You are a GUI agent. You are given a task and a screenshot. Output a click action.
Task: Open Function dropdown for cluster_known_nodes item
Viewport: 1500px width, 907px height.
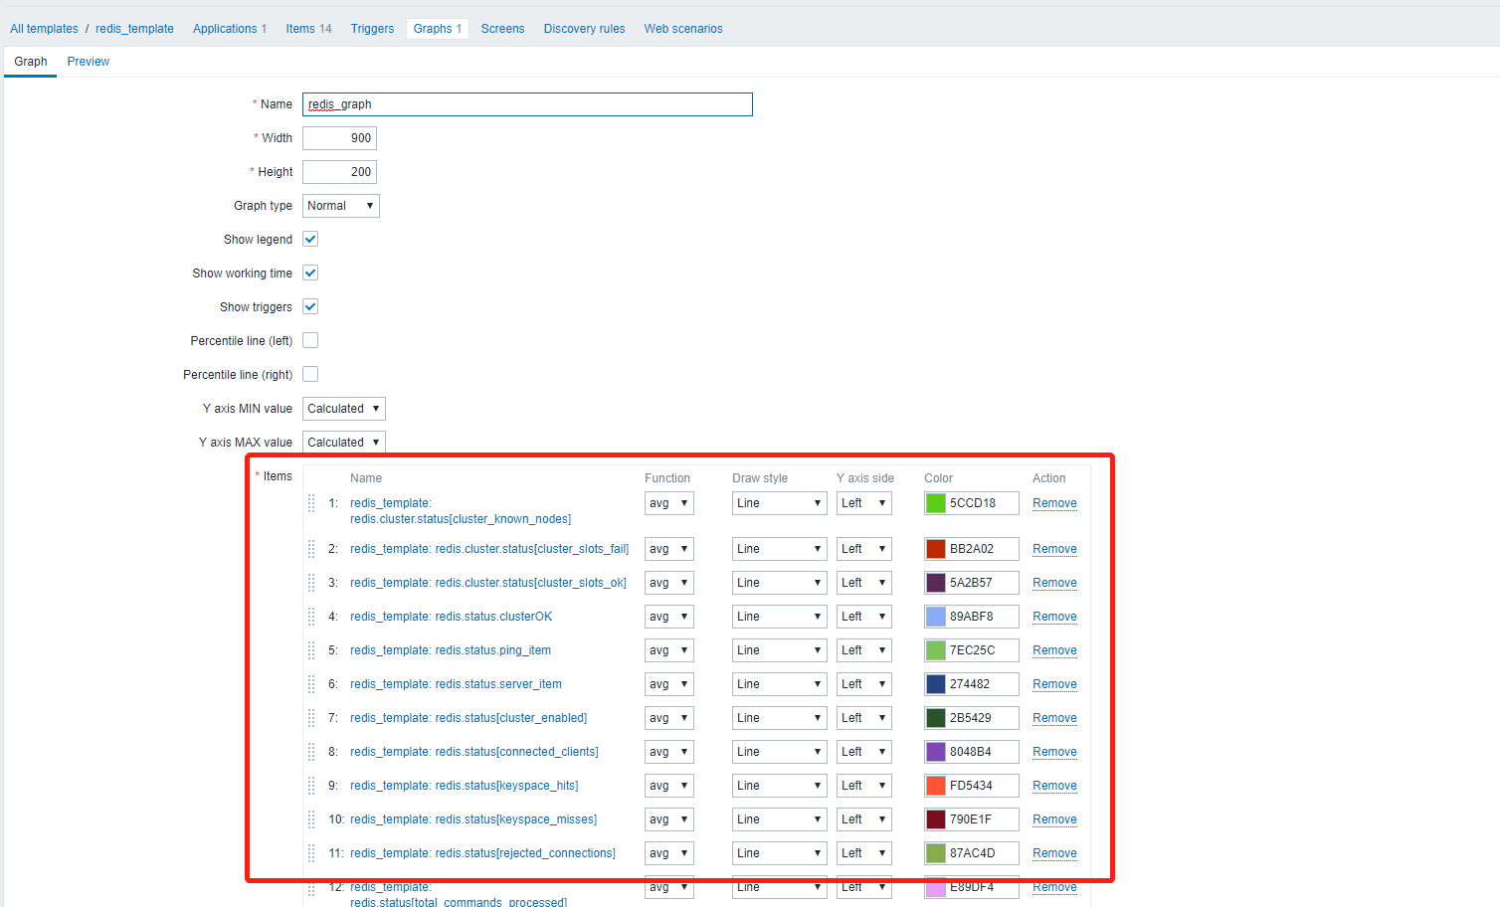tap(668, 503)
